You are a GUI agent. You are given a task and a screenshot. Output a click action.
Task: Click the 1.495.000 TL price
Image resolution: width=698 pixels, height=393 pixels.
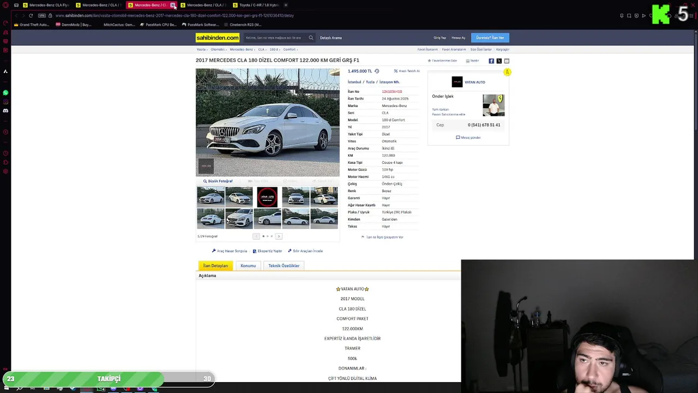[x=360, y=71]
